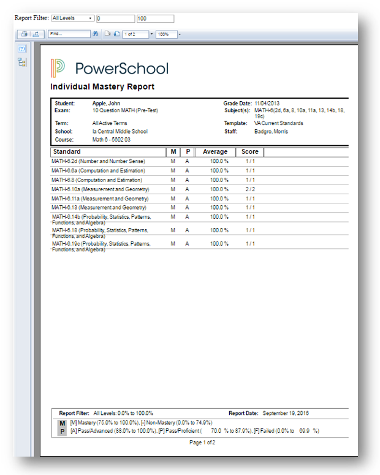Click exam name 10 Question MATH (Pre-Test)
Image resolution: width=380 pixels, height=475 pixels.
[x=125, y=110]
